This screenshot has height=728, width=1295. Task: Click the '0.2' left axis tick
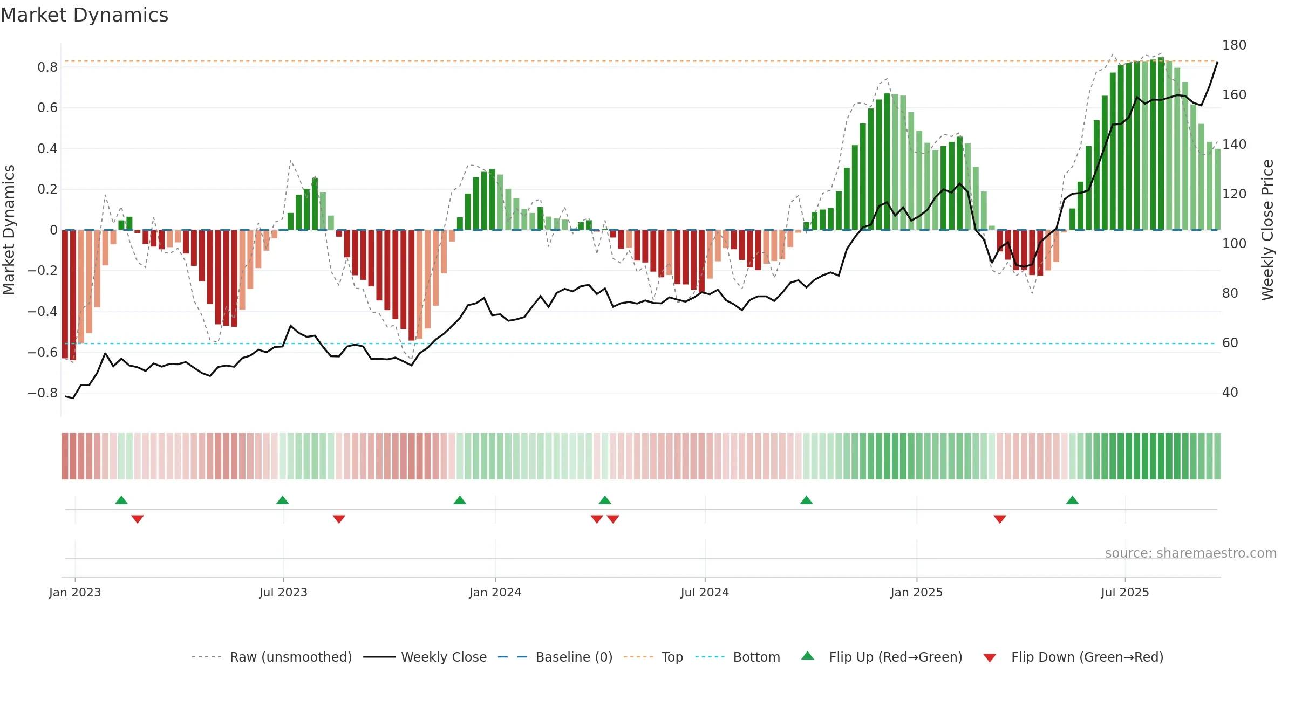[47, 189]
